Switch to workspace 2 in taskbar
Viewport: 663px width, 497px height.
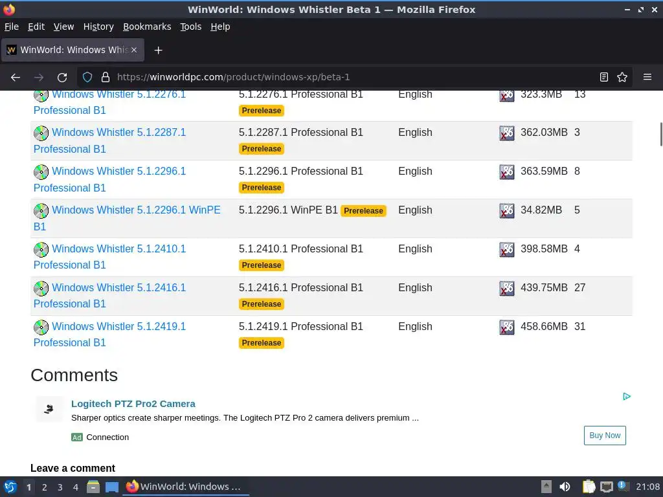coord(45,487)
